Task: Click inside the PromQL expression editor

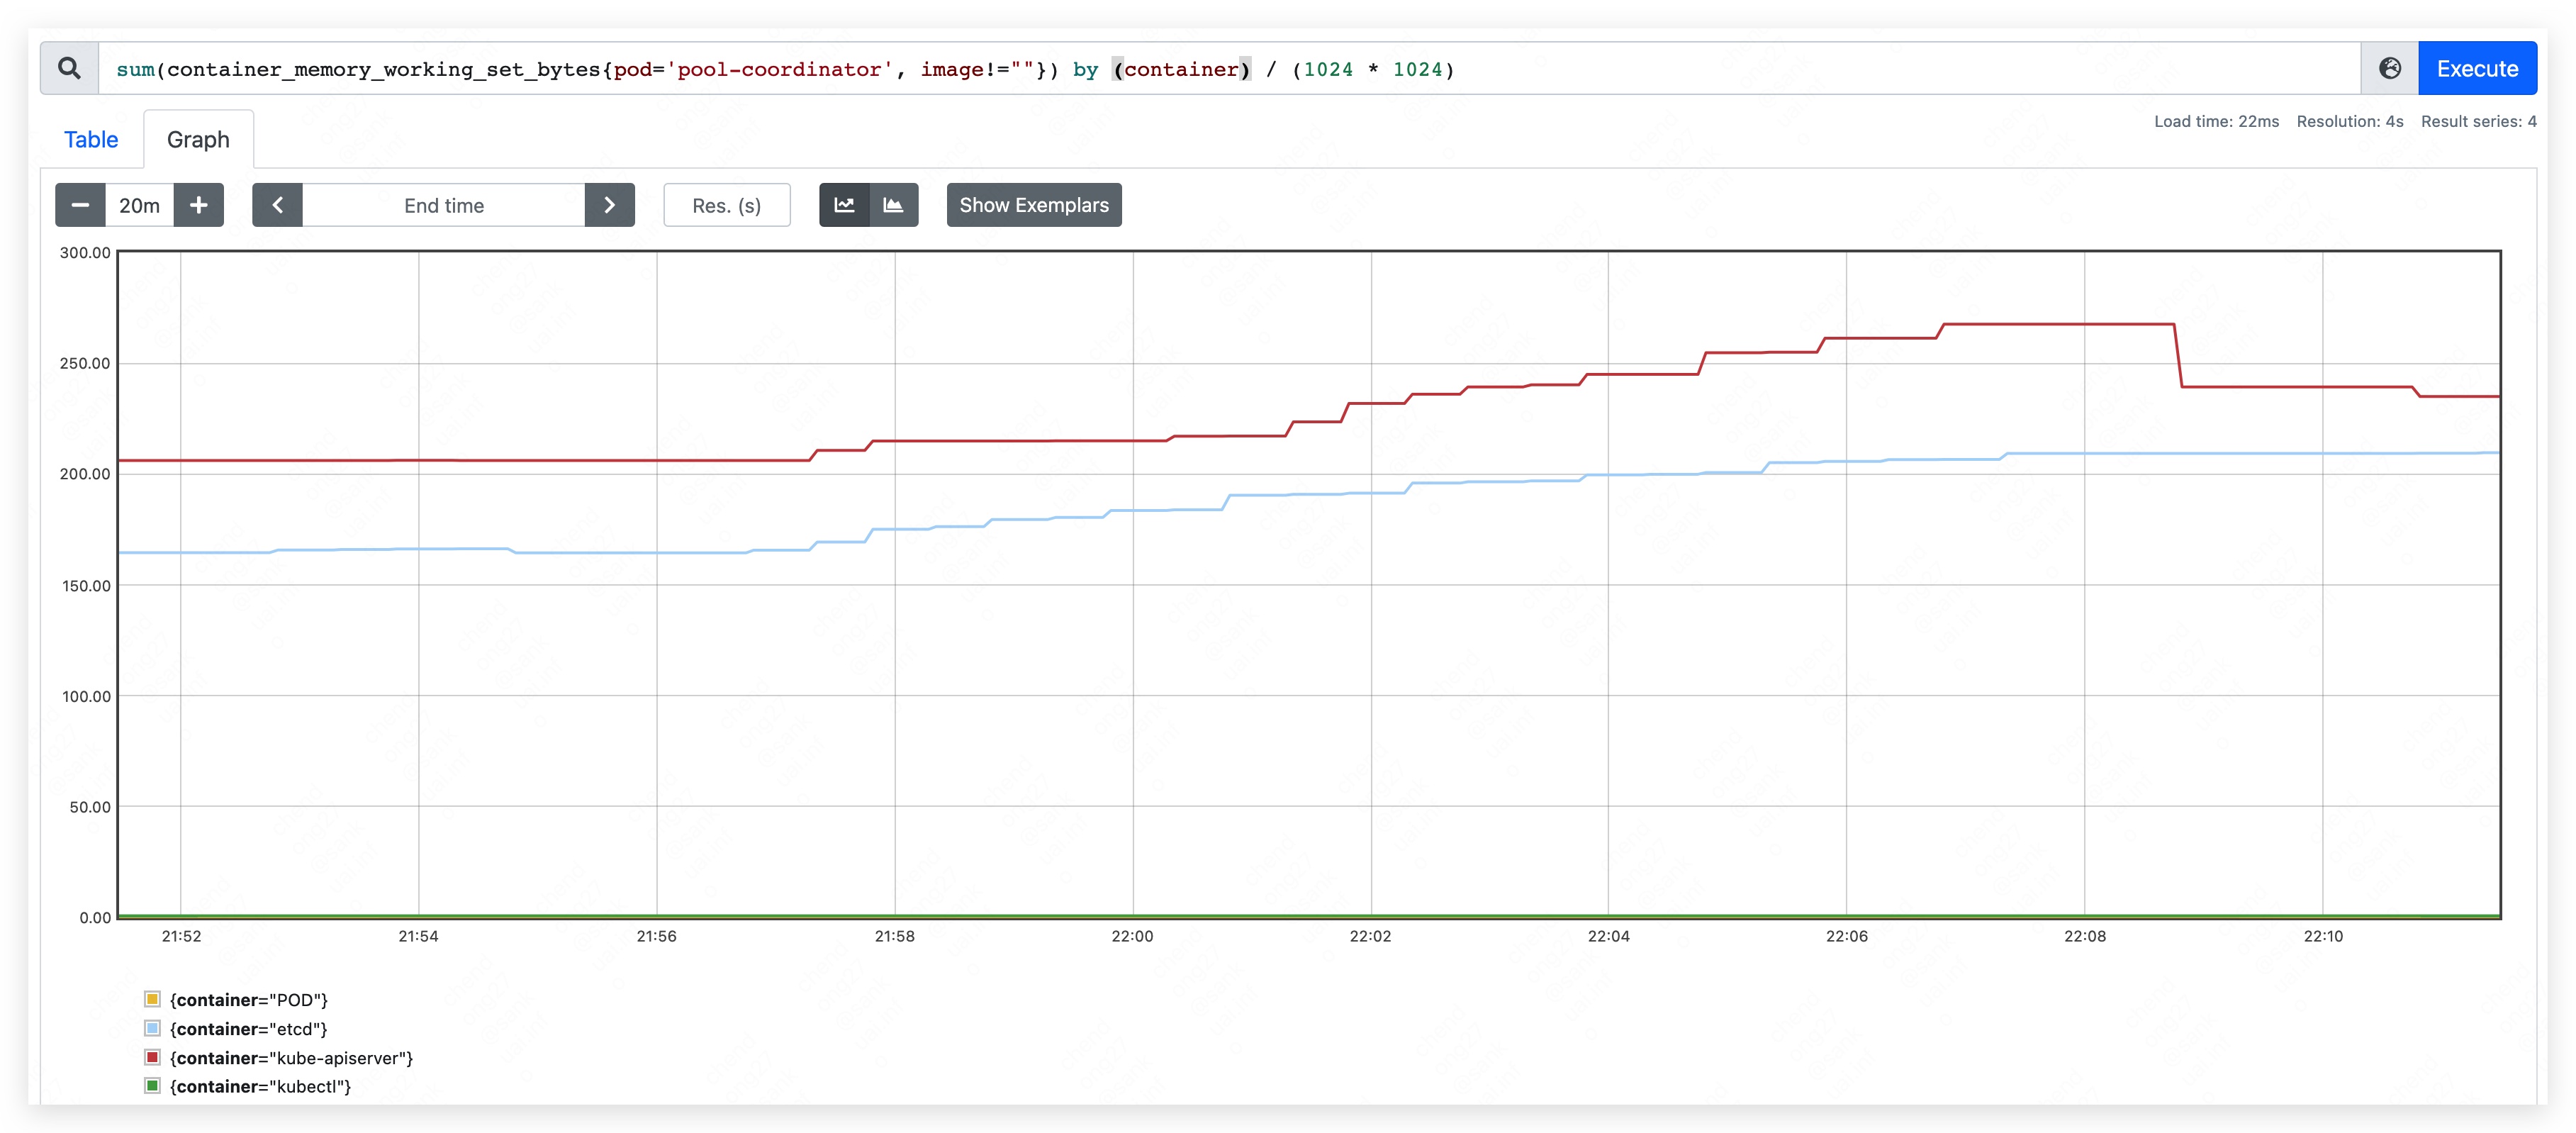Action: click(1229, 69)
